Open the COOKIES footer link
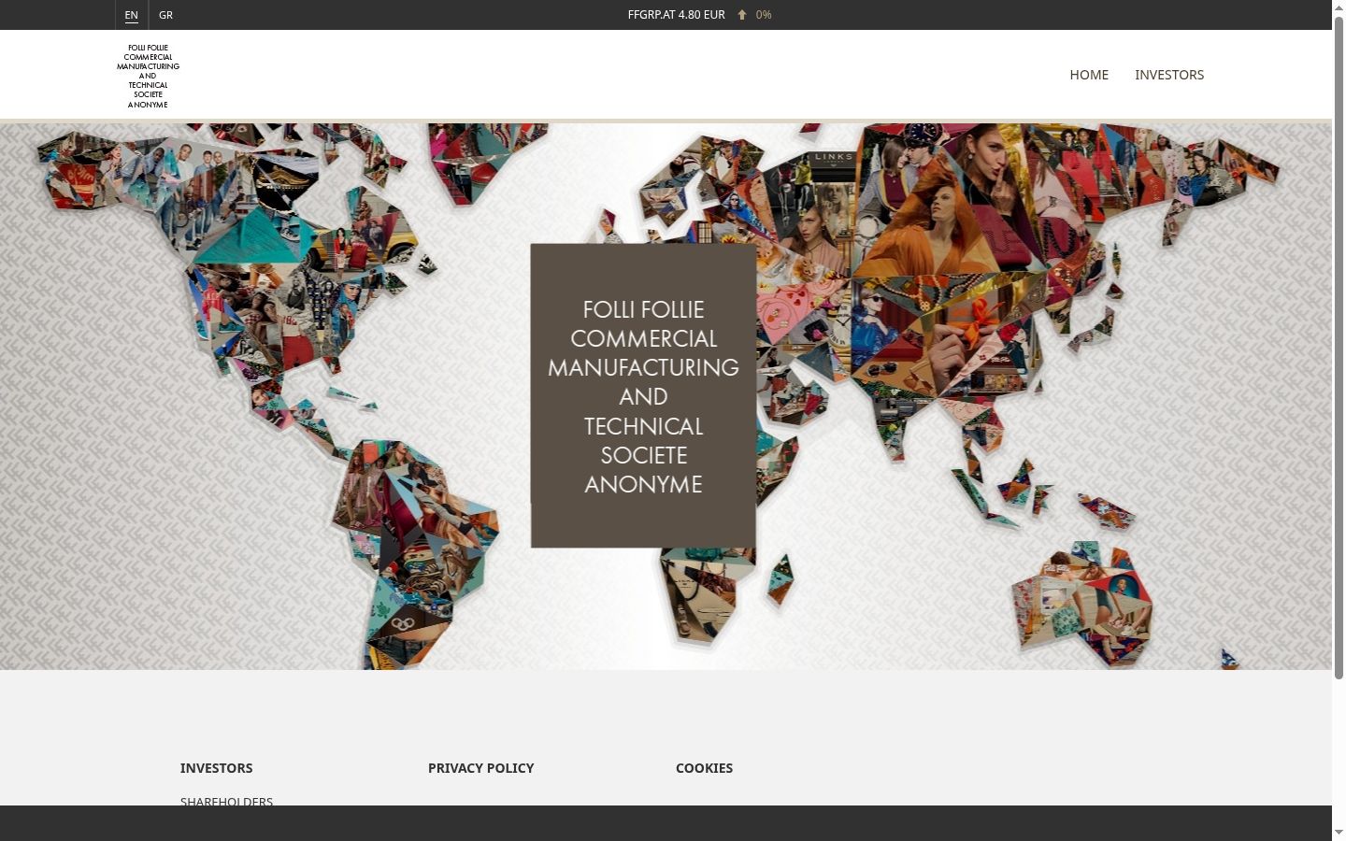Screen dimensions: 1346x841 pyautogui.click(x=704, y=768)
